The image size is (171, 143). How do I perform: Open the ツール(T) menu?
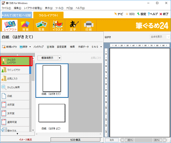coord(60,8)
